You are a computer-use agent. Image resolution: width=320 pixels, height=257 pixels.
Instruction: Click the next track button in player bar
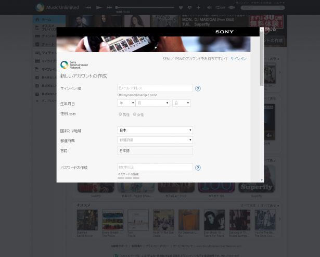tap(109, 8)
